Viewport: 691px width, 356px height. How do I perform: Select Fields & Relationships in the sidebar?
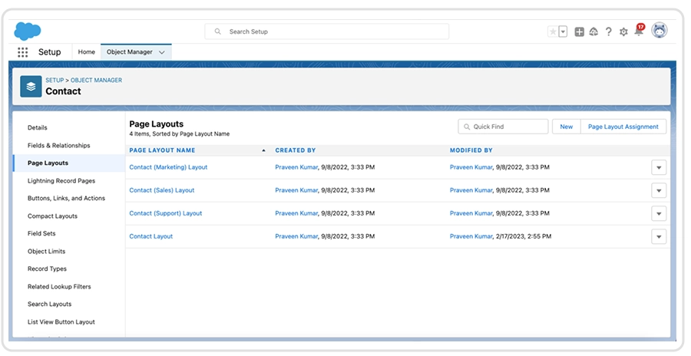58,145
